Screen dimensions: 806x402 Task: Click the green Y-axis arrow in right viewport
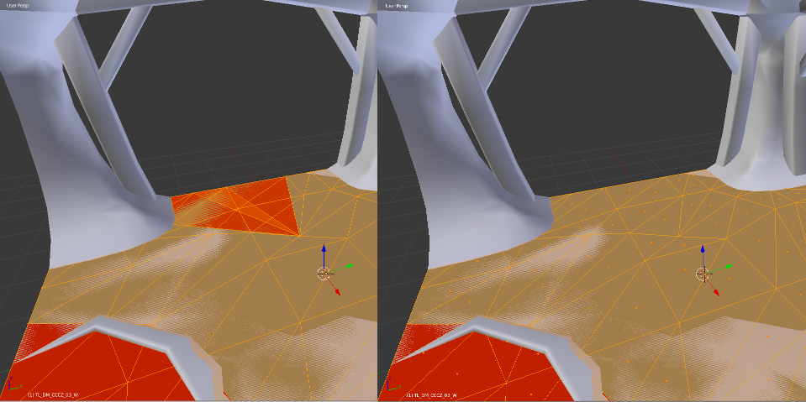point(727,267)
